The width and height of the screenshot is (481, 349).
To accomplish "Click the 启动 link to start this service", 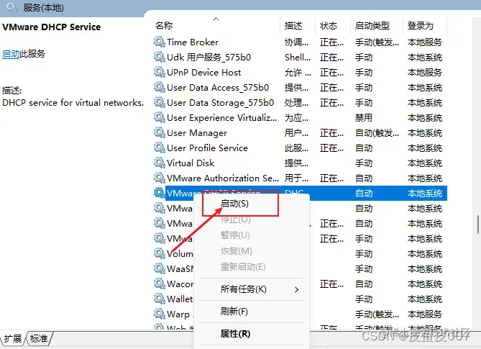I will [11, 54].
